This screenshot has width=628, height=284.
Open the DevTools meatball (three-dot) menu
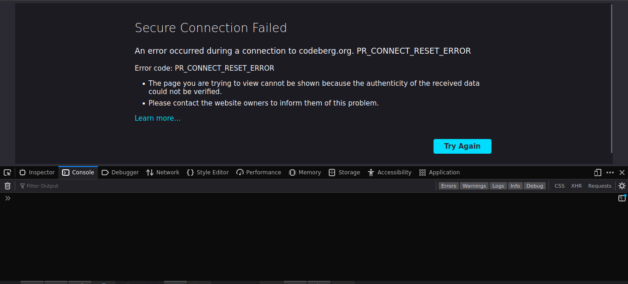610,172
